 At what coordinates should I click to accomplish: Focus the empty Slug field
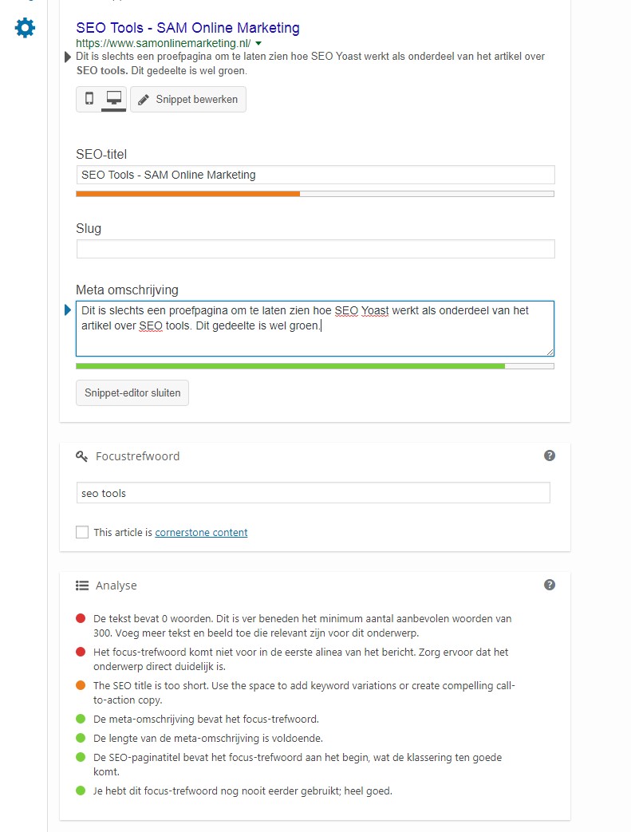point(315,249)
